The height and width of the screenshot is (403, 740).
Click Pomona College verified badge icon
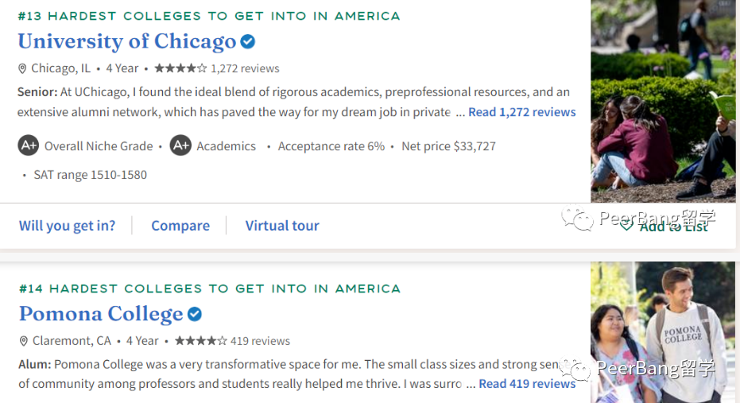[195, 314]
